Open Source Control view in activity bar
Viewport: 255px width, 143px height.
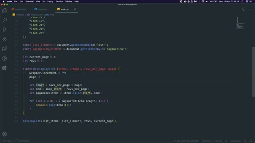click(4, 30)
